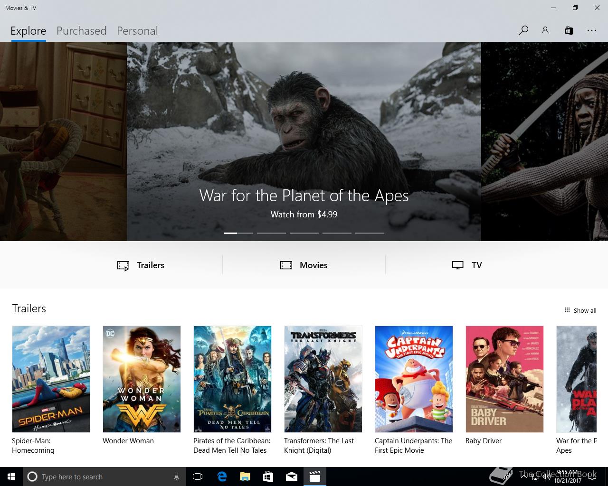Open Task View from taskbar
608x486 pixels.
198,477
